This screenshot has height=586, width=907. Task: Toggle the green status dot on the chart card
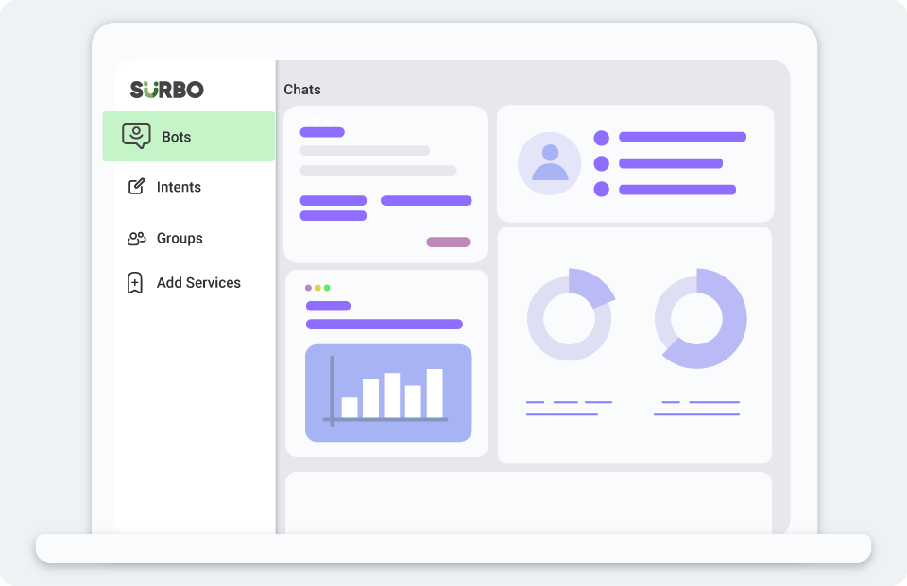329,286
